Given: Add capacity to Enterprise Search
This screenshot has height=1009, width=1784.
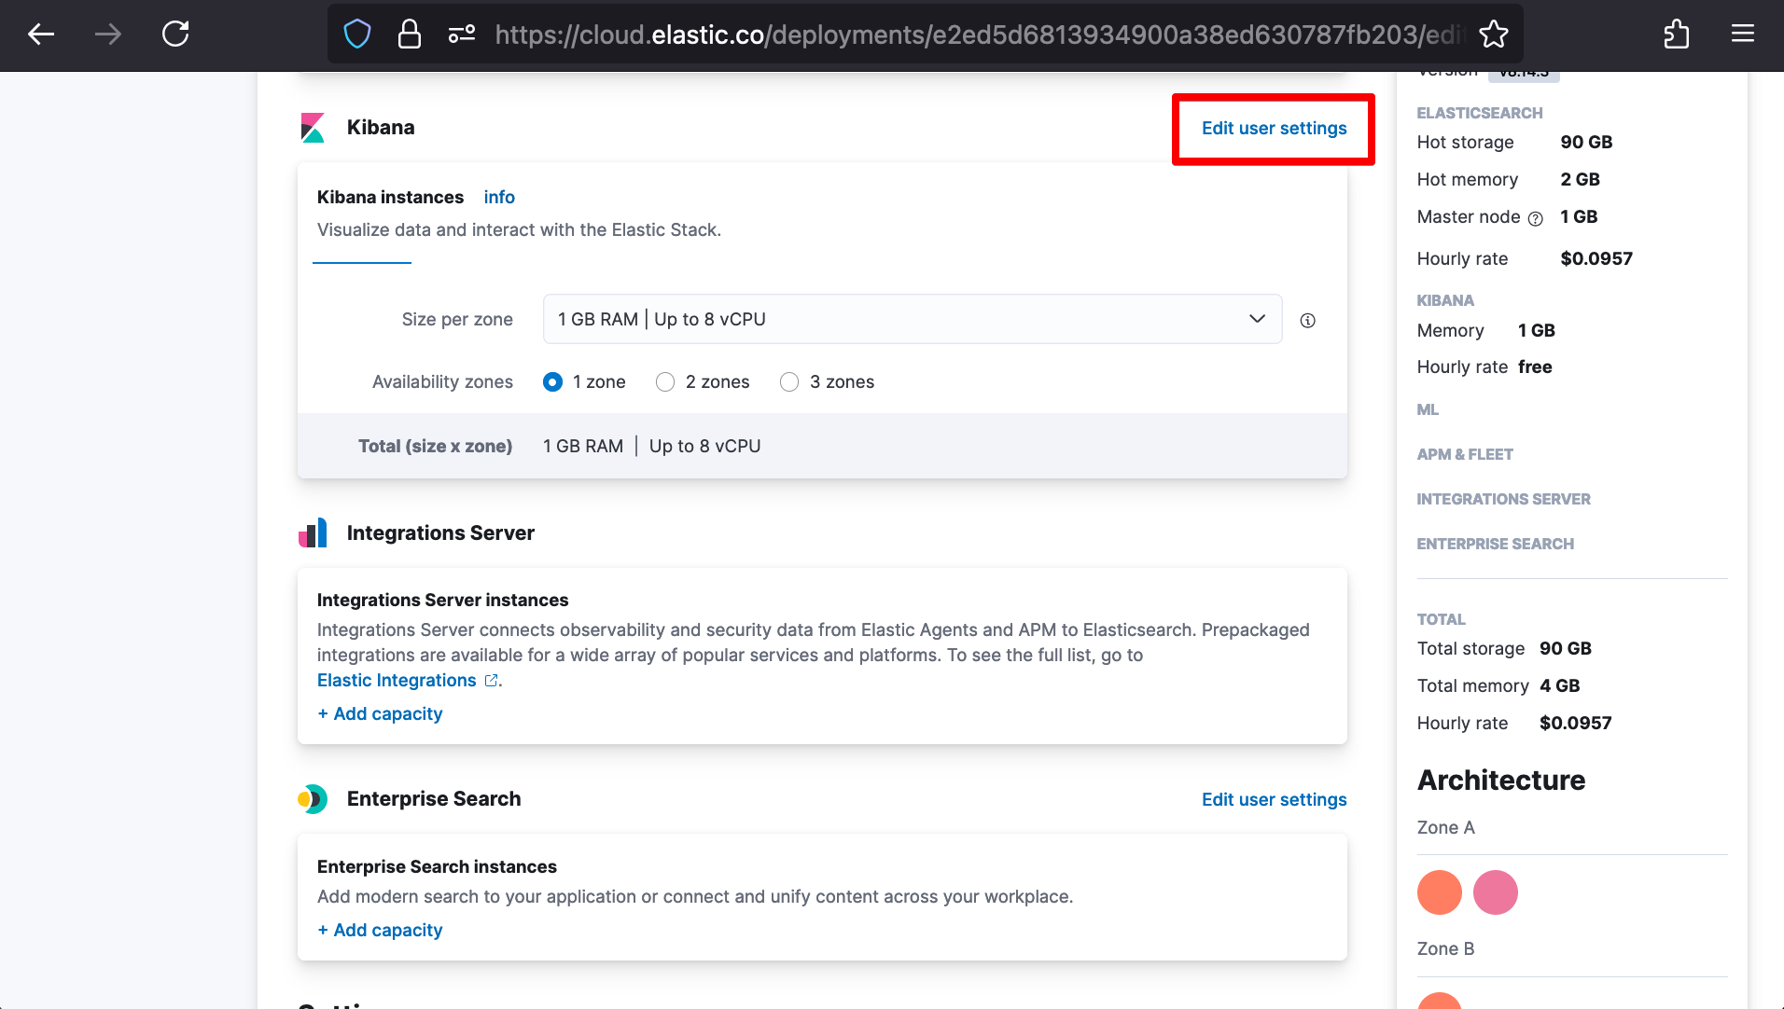Looking at the screenshot, I should tap(380, 931).
